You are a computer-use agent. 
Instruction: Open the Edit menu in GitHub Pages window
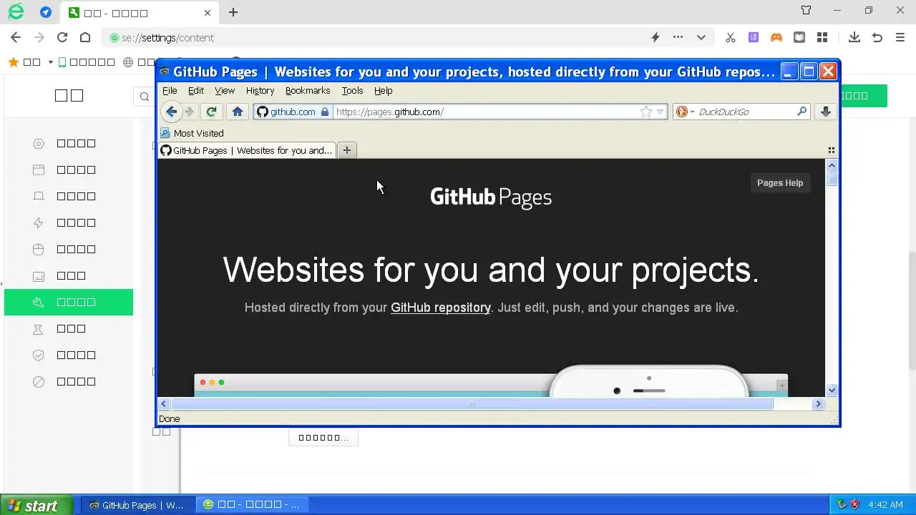point(196,91)
